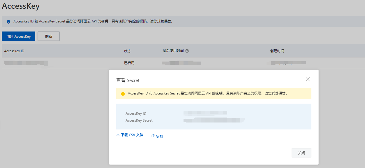Click the 创建 AccessKey button
Image resolution: width=365 pixels, height=168 pixels.
point(18,36)
